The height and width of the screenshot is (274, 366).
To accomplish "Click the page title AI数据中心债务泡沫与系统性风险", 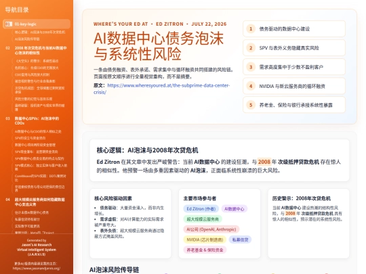I will click(x=159, y=46).
